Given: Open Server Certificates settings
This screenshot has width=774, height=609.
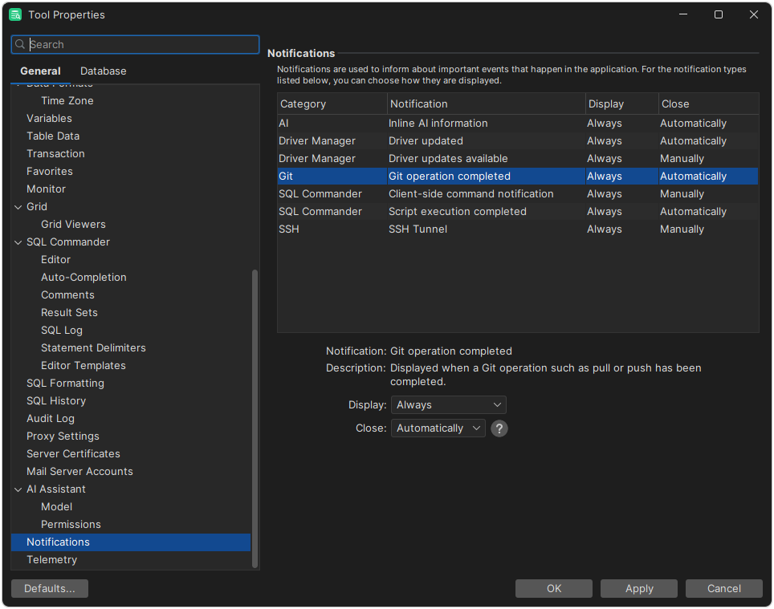Looking at the screenshot, I should [73, 454].
